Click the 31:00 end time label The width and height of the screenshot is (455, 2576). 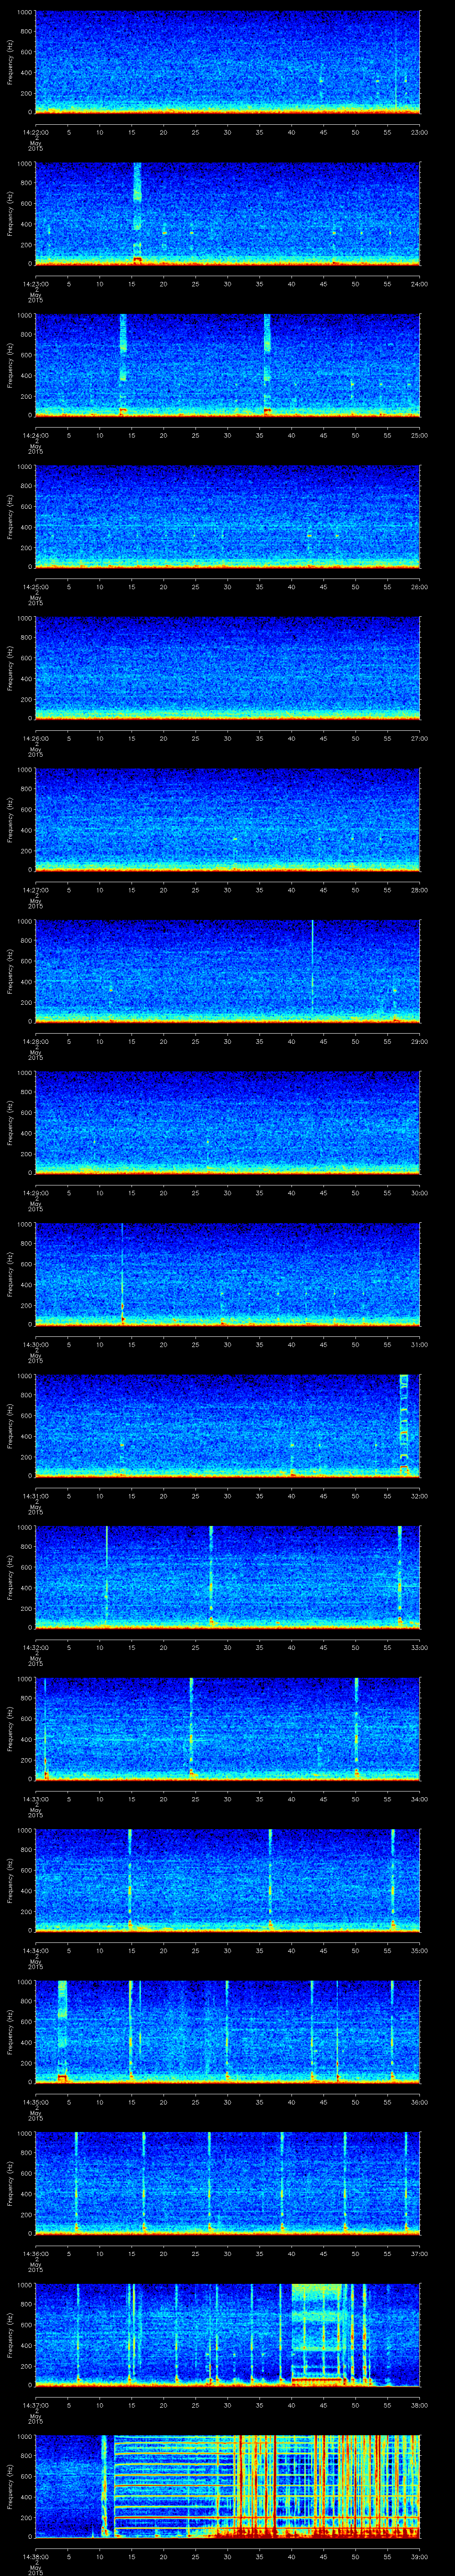point(419,1344)
